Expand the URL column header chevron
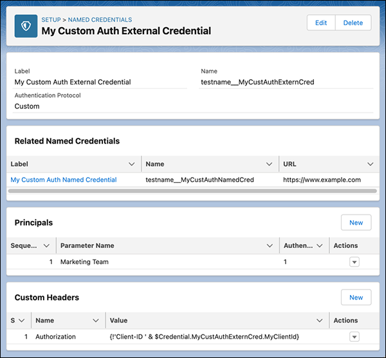This screenshot has height=358, width=386. pos(371,164)
